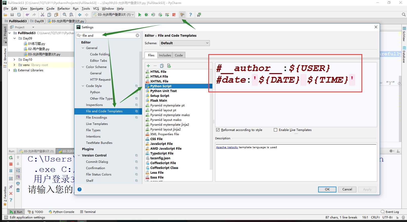Toggle Enable Live Templates checkbox
Image resolution: width=407 pixels, height=222 pixels.
pyautogui.click(x=275, y=130)
